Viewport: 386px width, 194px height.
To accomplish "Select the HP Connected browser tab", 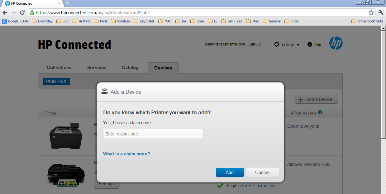I will pos(32,3).
